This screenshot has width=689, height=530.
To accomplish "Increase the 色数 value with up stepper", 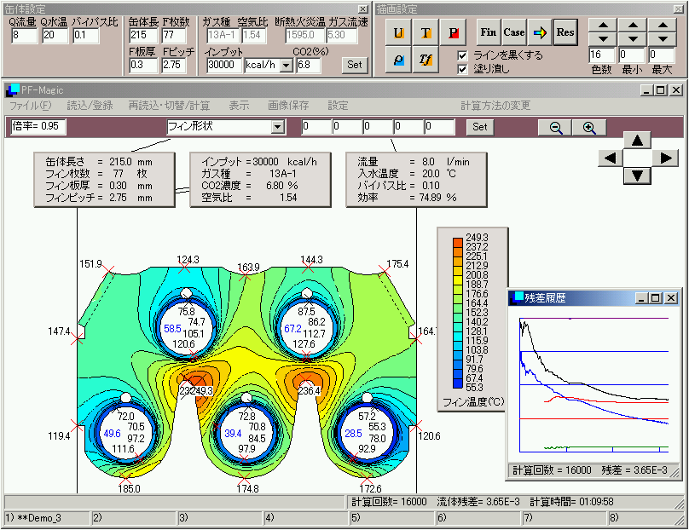I will (x=603, y=25).
